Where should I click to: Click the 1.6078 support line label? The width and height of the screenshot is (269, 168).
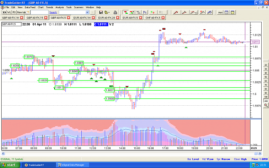coord(28,57)
